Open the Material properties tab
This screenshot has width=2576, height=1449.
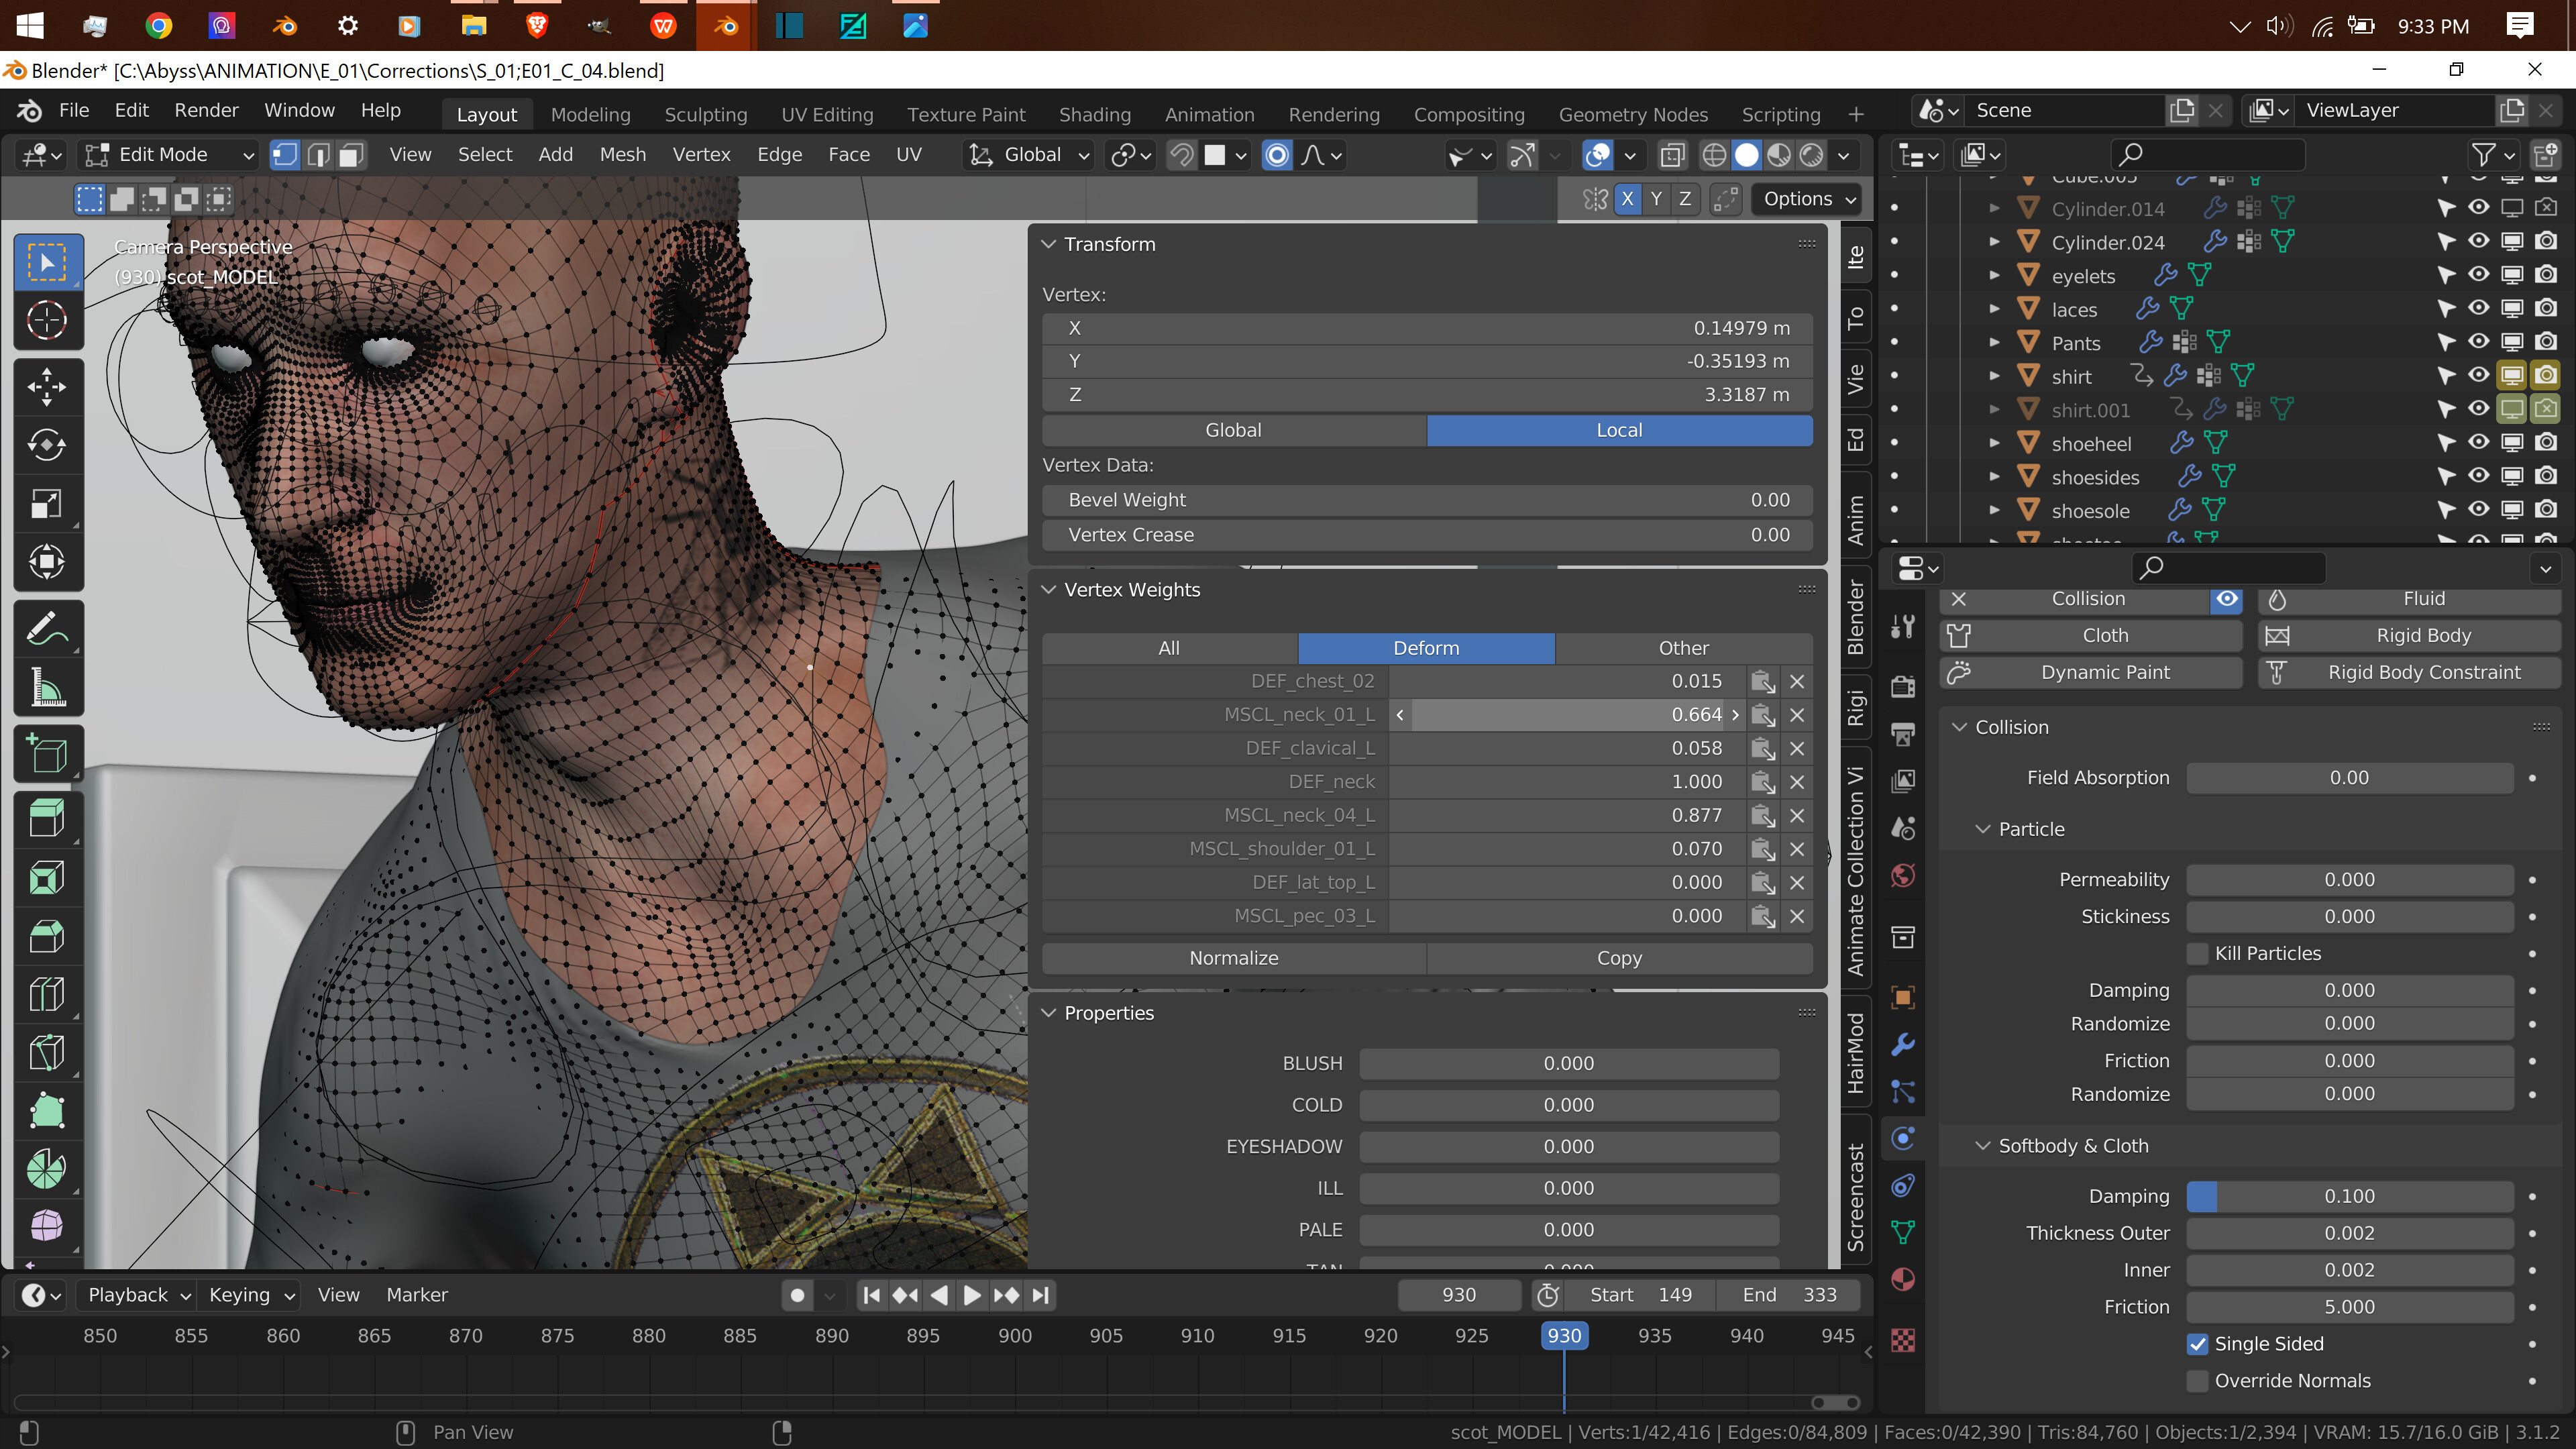pyautogui.click(x=1903, y=1279)
